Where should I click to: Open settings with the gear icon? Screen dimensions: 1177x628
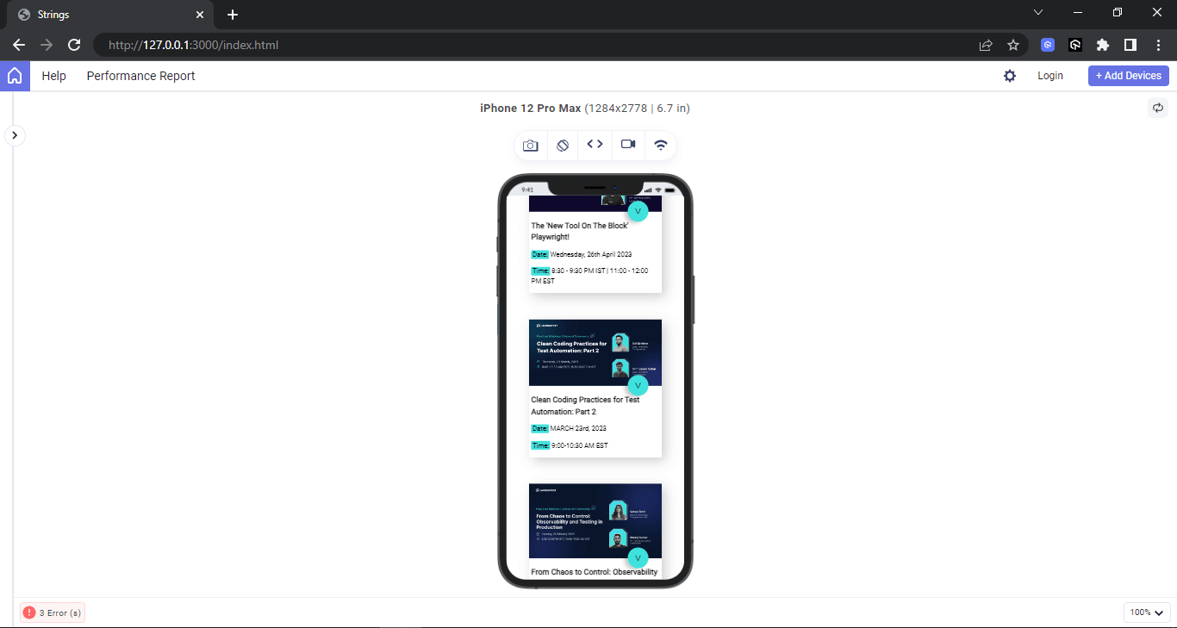(x=1010, y=76)
